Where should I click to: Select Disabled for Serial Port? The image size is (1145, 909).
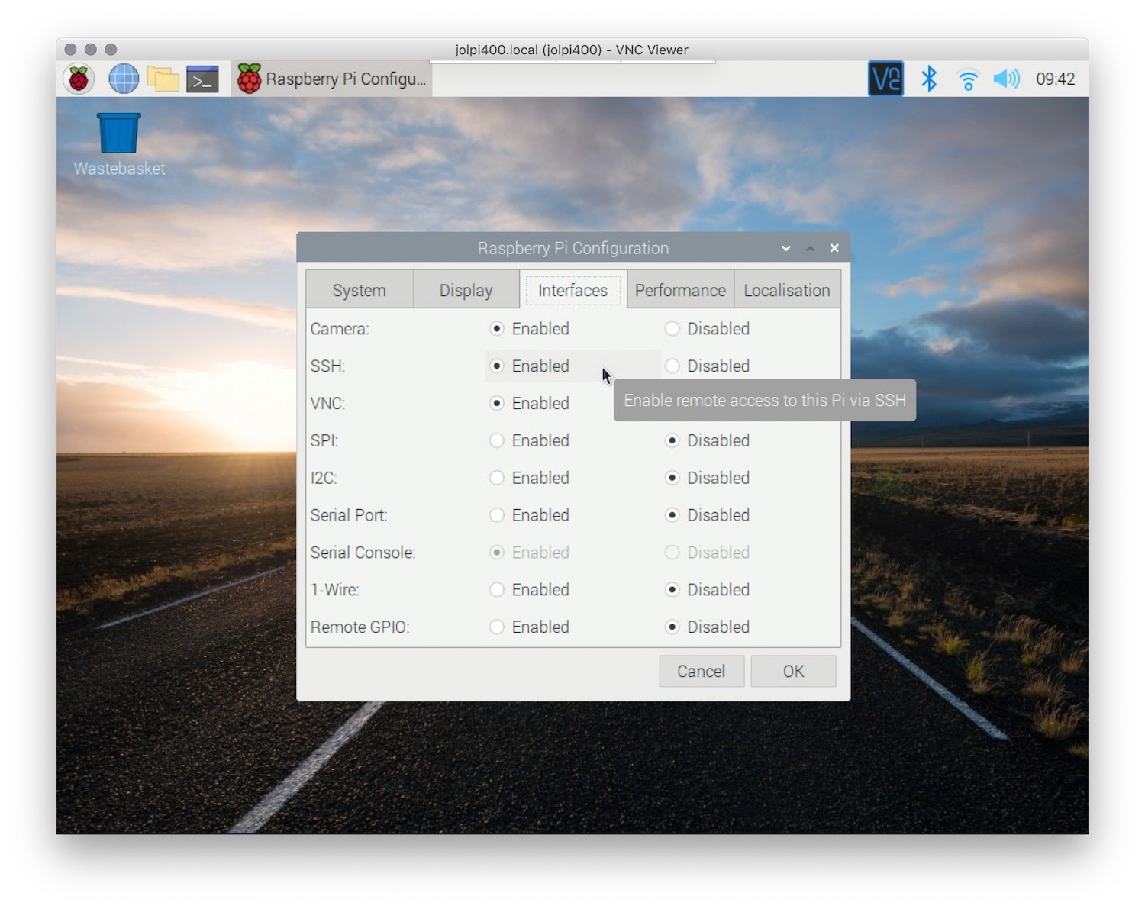click(x=707, y=515)
